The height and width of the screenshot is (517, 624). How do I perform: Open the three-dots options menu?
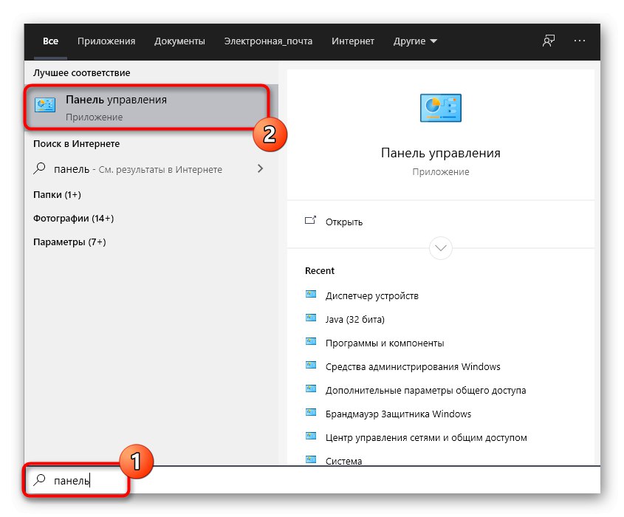coord(579,41)
